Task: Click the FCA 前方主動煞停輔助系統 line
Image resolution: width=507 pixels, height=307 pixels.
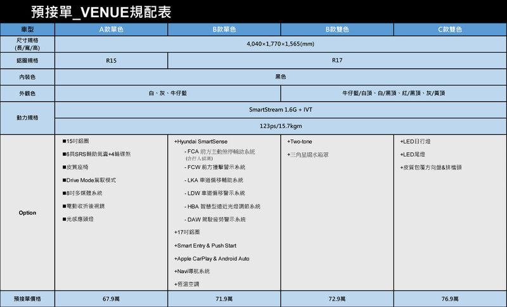Action: (x=219, y=152)
